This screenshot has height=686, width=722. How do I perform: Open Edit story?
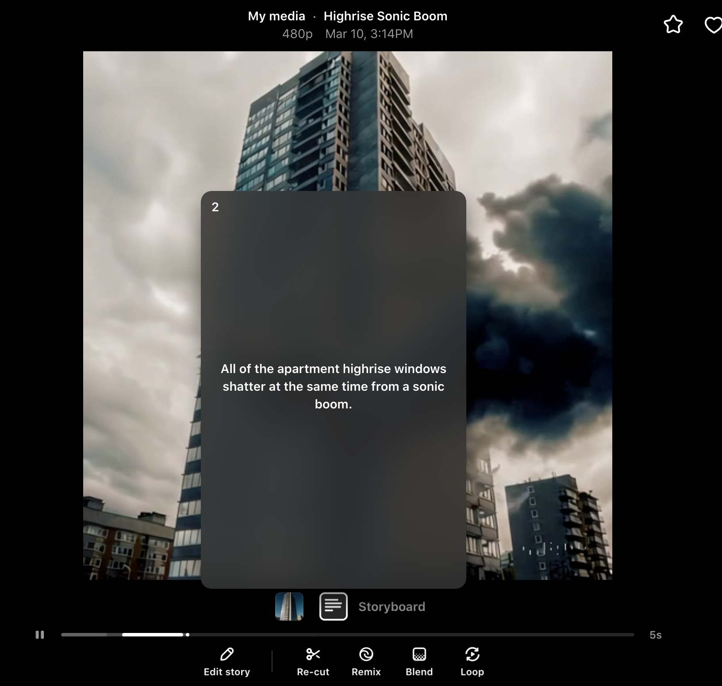227,662
